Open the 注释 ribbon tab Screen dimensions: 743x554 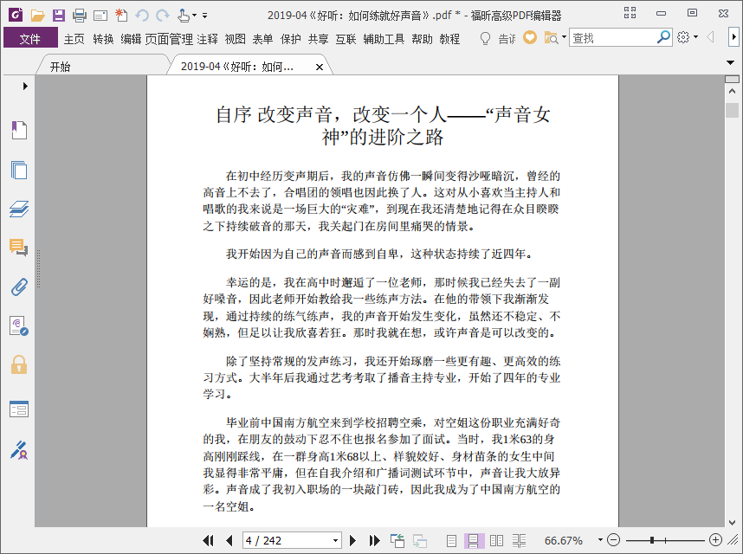208,39
